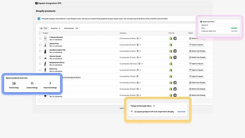Expand inventory chevron for Babydoll Bow Dress
The height and width of the screenshot is (138, 245).
[142, 64]
